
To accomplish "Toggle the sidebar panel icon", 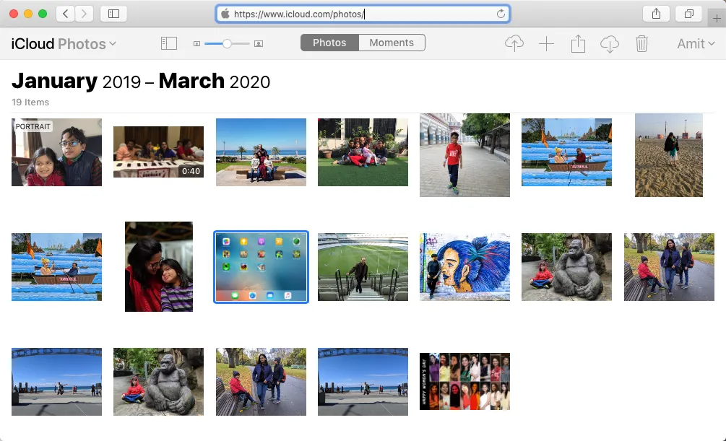I will click(169, 43).
